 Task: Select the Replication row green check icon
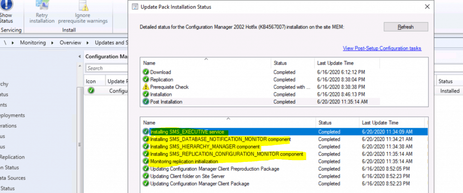coord(146,80)
